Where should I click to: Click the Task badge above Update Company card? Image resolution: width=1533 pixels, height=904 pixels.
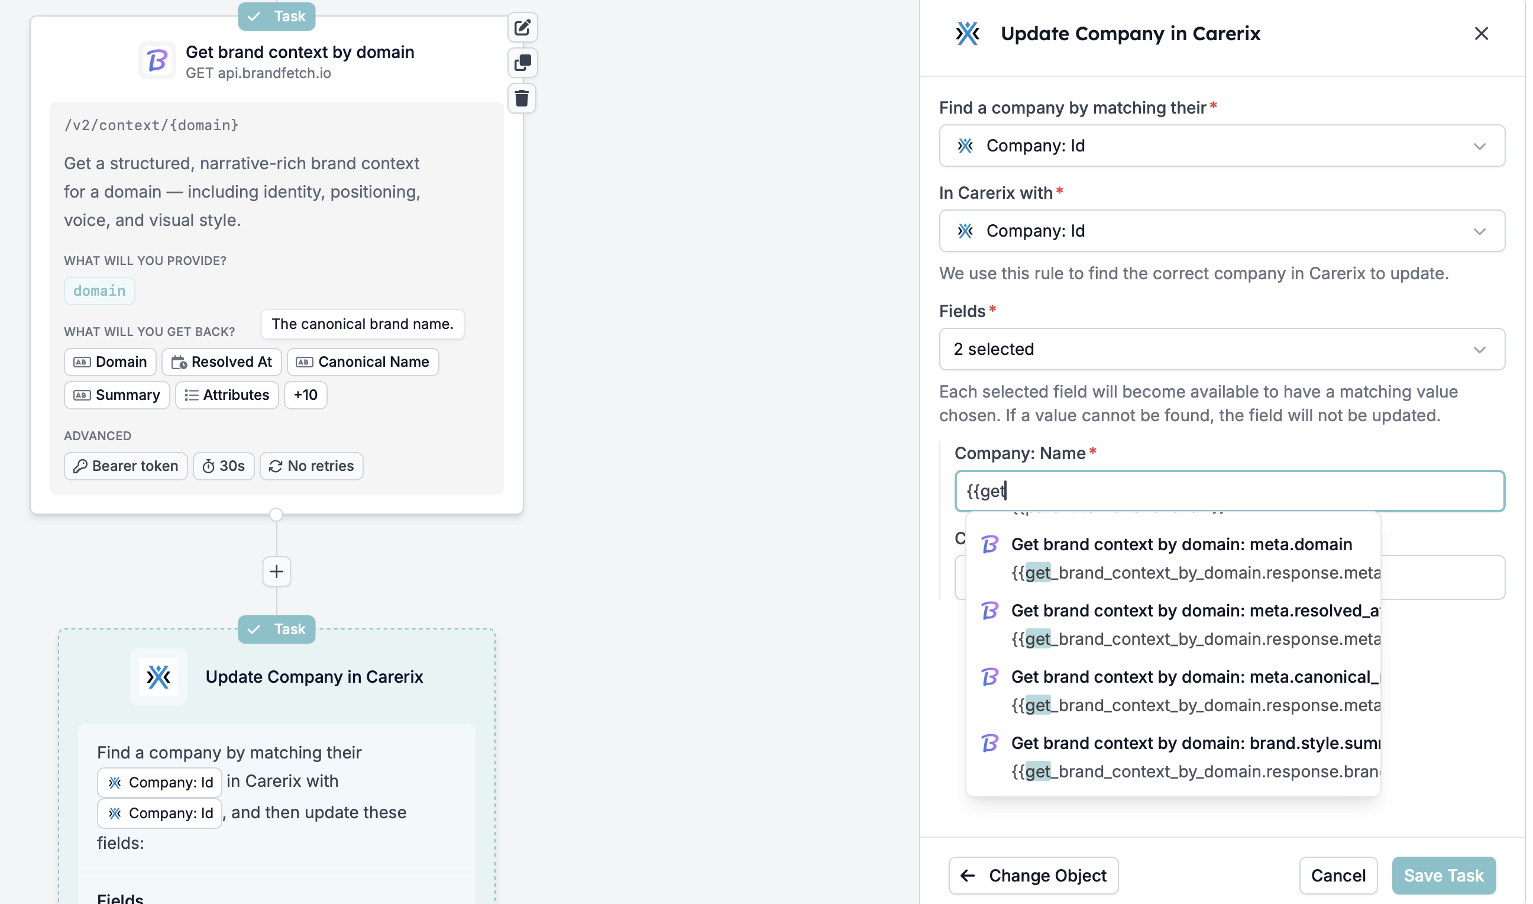coord(276,629)
